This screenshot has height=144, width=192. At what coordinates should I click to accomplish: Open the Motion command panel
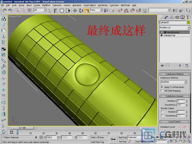tap(177, 18)
